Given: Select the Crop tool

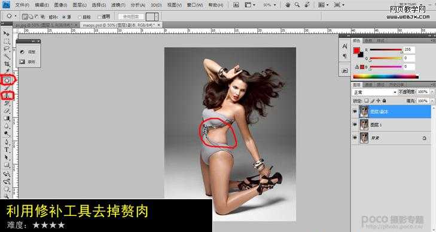Looking at the screenshot, I should coord(7,64).
